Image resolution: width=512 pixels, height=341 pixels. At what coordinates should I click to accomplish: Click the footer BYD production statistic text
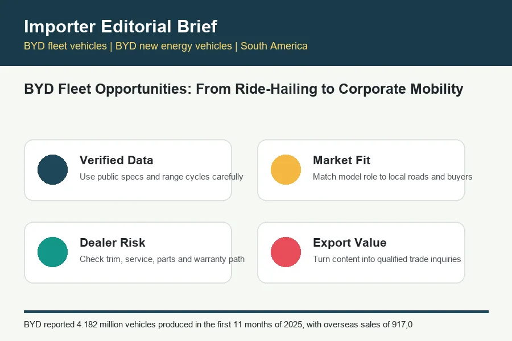click(218, 325)
